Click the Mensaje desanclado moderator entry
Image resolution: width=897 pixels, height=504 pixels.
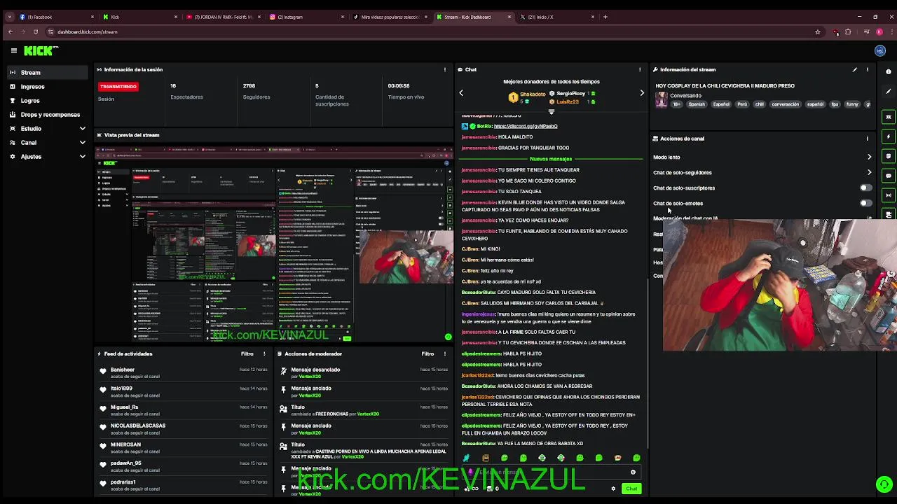click(363, 372)
